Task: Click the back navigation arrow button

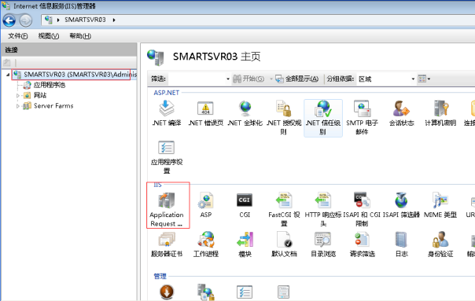Action: 9,20
